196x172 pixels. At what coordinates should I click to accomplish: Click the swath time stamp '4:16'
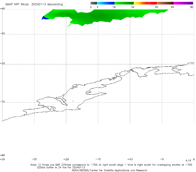point(188,161)
